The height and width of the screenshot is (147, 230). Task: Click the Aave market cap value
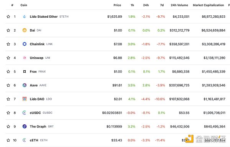[x=214, y=85]
